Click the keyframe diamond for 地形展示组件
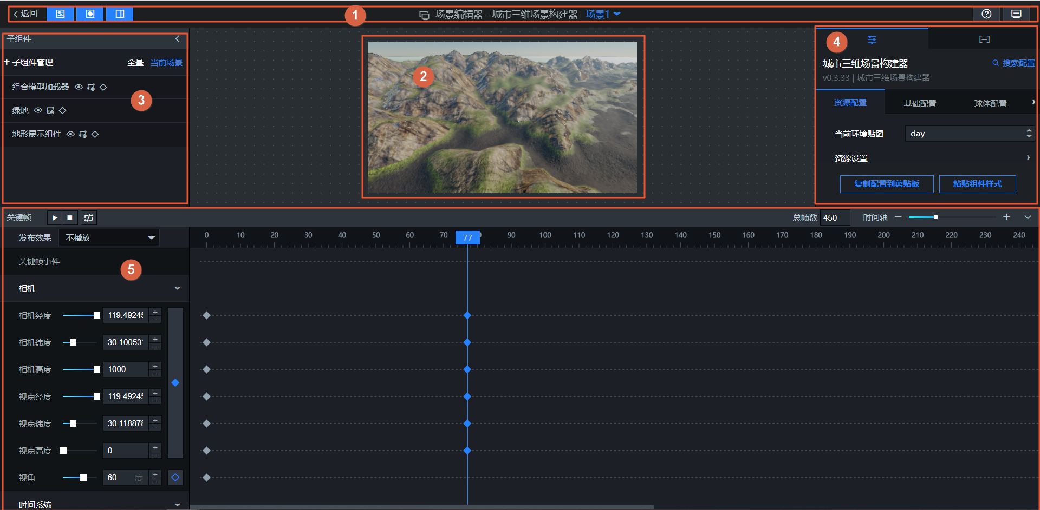 (95, 134)
